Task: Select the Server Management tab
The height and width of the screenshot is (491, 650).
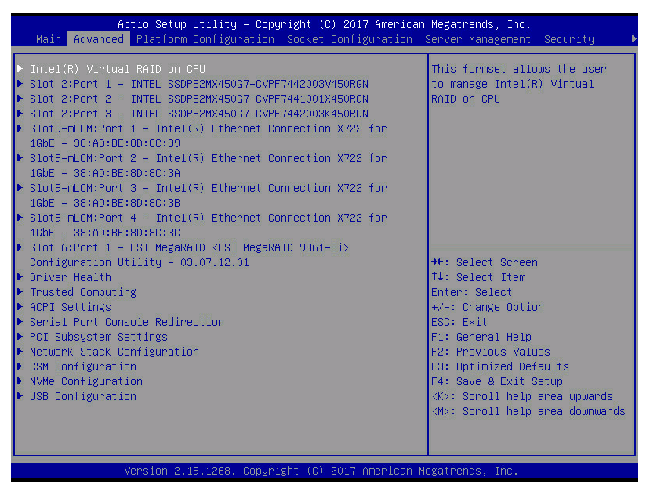Action: (478, 39)
